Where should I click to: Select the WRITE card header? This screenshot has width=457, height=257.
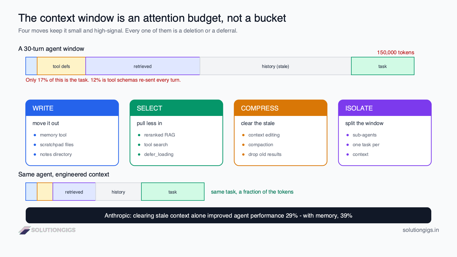pos(72,108)
